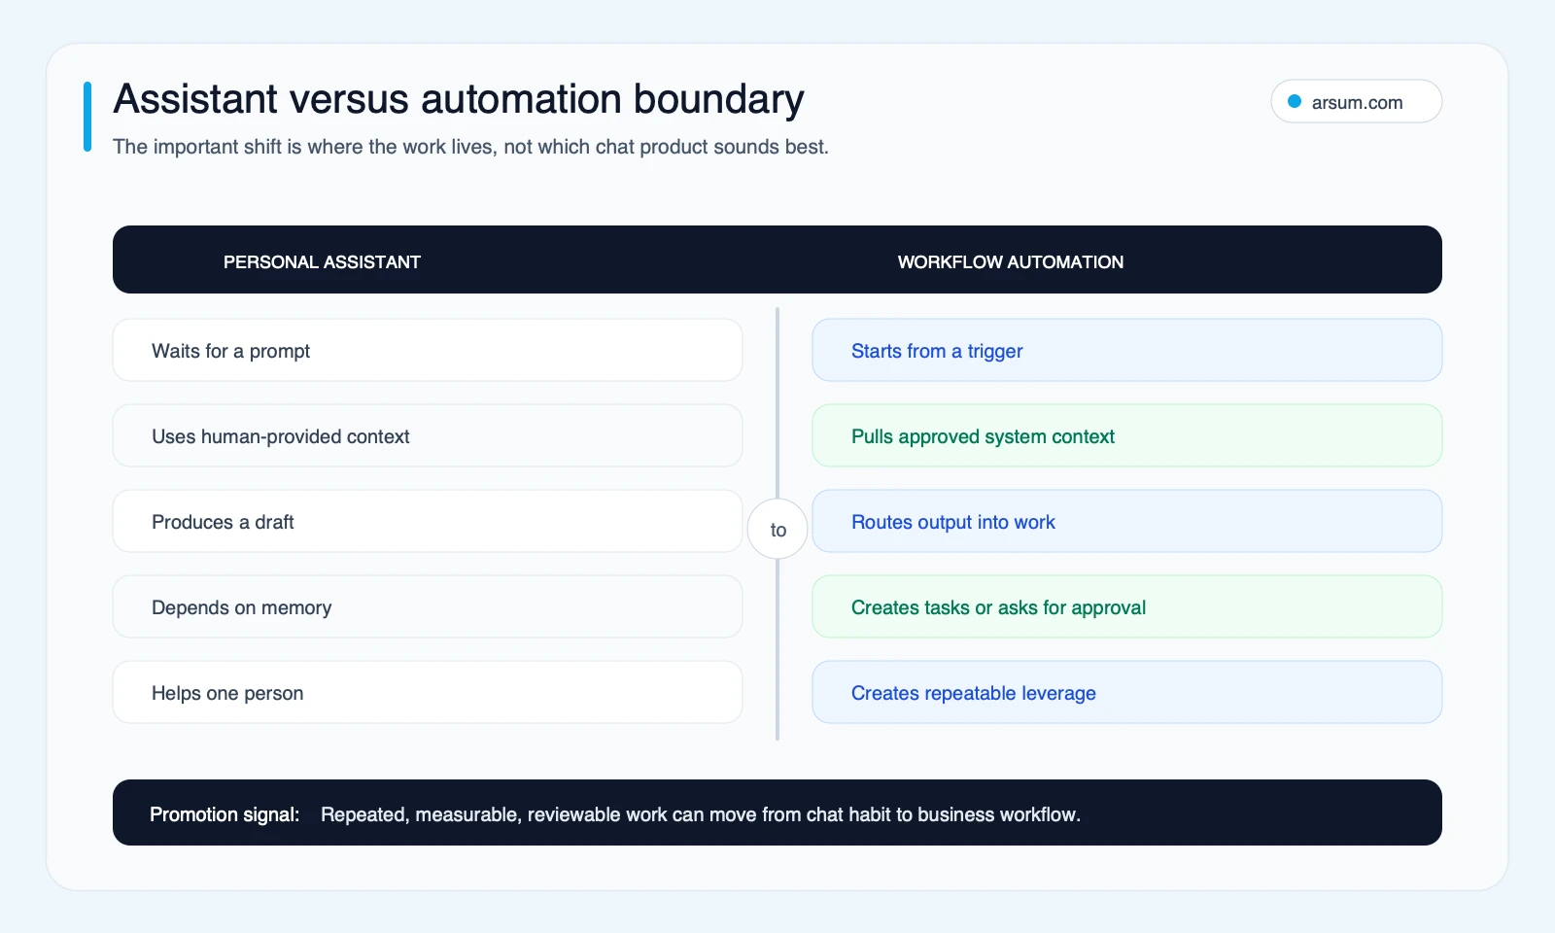Screen dimensions: 1555x933
Task: Click the arsum.com badge
Action: click(1356, 101)
